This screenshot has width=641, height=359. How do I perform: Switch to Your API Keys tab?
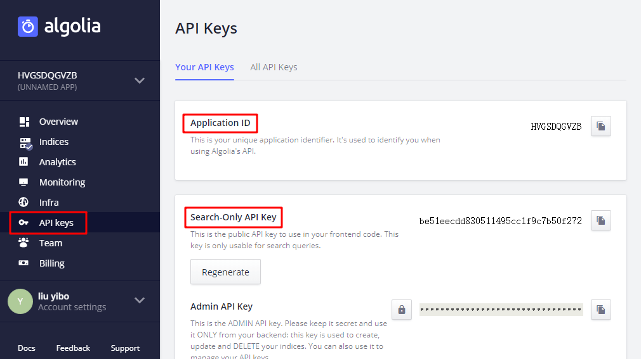click(204, 67)
